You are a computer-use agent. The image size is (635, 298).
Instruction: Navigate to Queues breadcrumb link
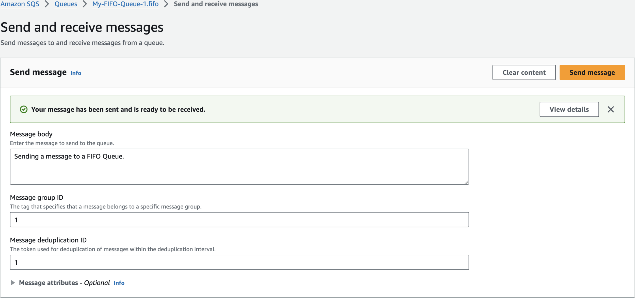click(66, 4)
